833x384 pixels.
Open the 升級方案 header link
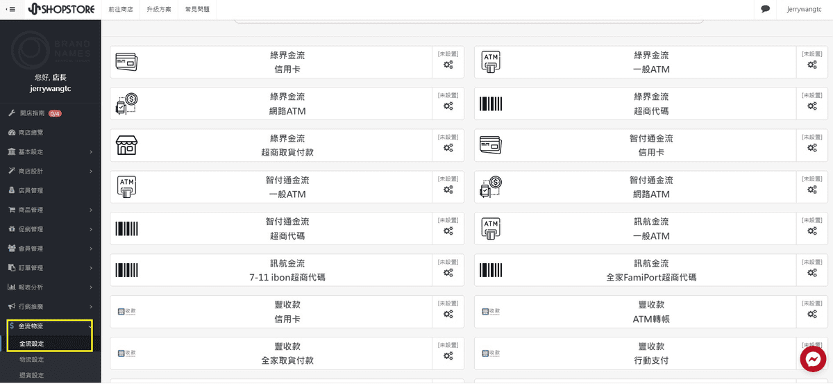point(159,9)
